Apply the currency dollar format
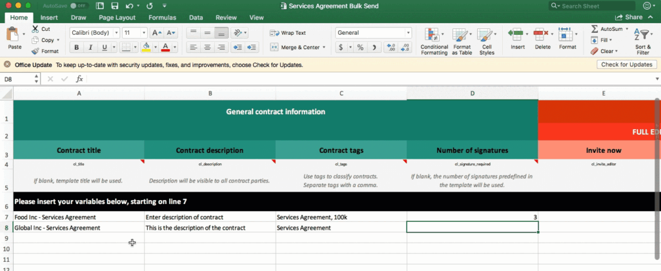 [x=341, y=47]
